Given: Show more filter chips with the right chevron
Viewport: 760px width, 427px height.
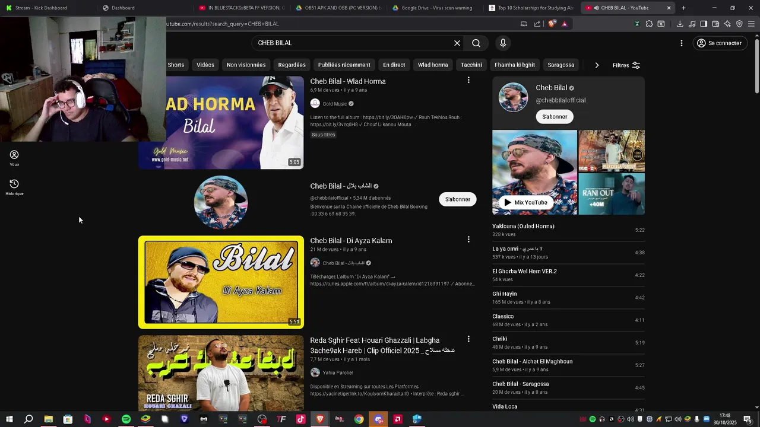Looking at the screenshot, I should (597, 65).
